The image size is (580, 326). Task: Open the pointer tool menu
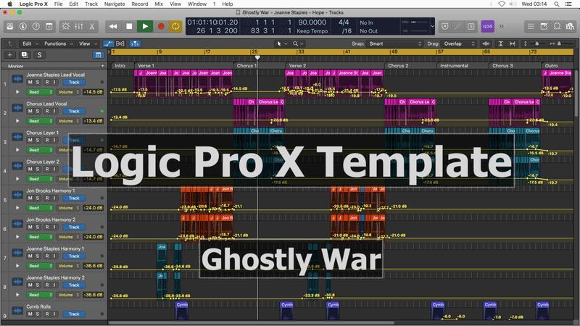pos(282,43)
